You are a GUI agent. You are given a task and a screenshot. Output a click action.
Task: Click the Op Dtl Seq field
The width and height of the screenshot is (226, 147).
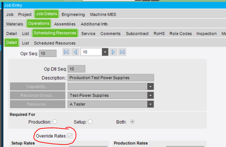coord(77,69)
